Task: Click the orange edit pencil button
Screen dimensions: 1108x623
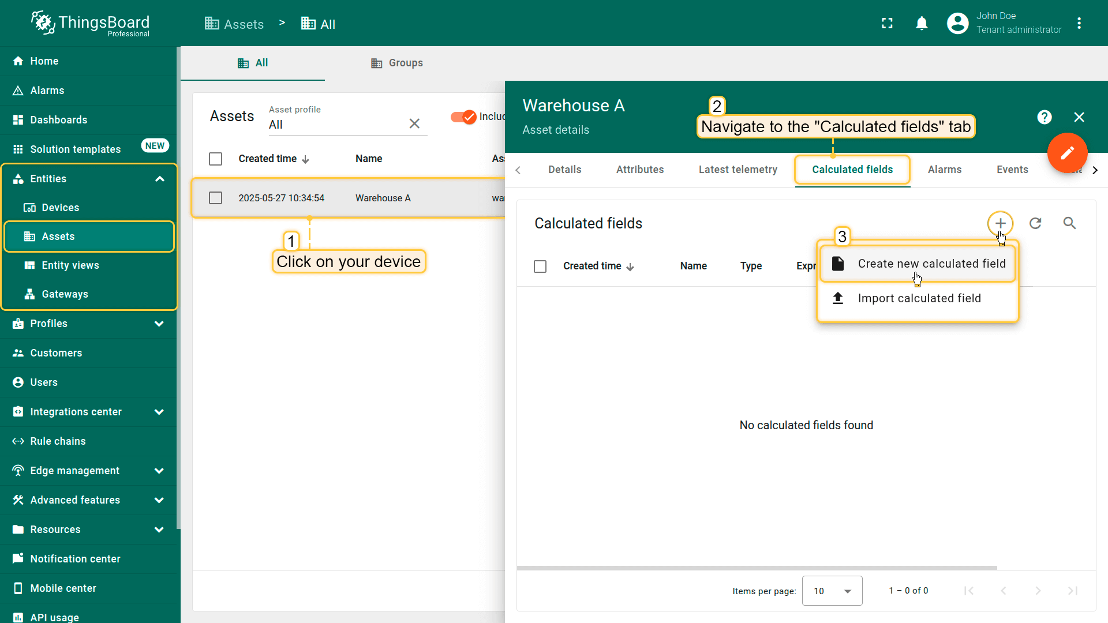Action: pos(1067,153)
